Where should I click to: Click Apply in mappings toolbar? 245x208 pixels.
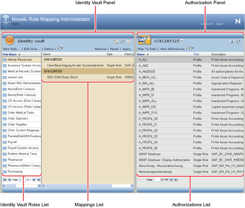[x=126, y=49]
